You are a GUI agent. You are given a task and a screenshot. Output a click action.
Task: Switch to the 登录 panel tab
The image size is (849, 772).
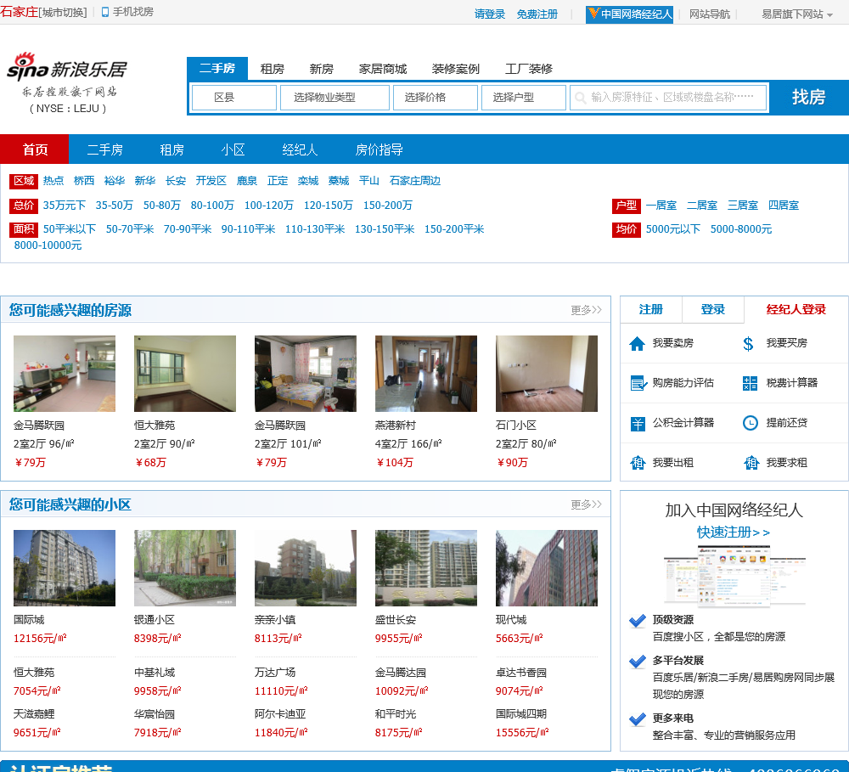[712, 309]
